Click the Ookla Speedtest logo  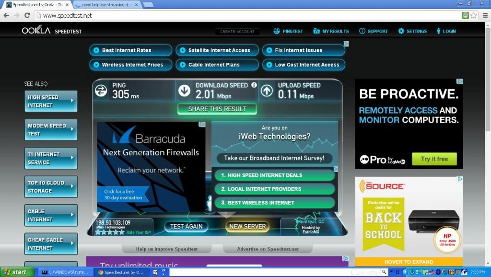pyautogui.click(x=52, y=30)
